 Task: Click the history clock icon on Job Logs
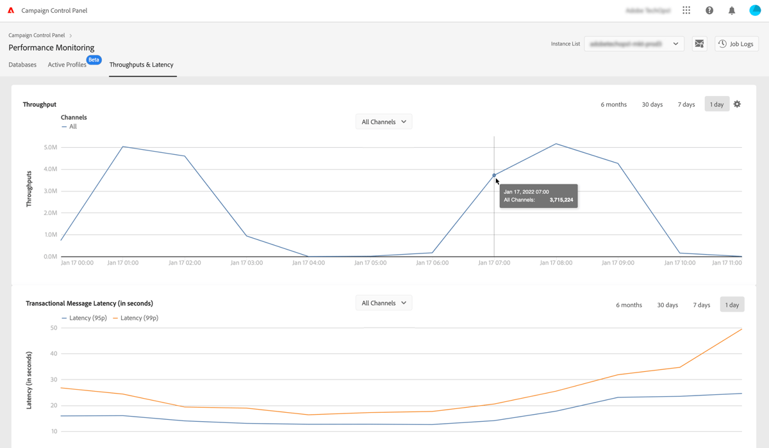coord(721,44)
